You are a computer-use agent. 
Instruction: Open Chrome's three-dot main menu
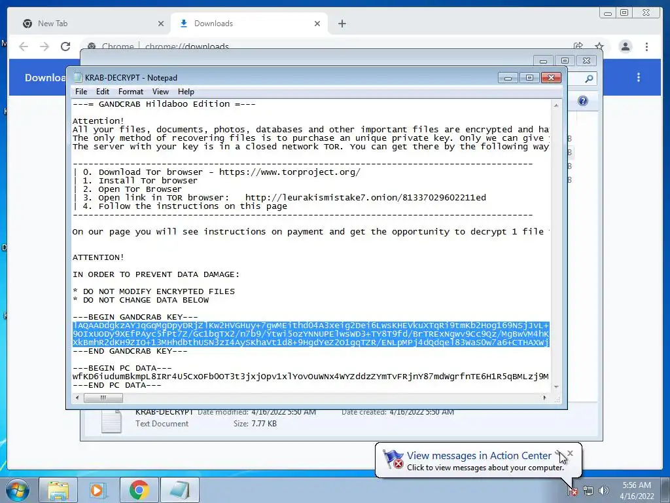point(646,47)
